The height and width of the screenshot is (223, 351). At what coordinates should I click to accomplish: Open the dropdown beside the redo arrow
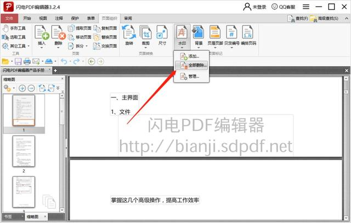[x=83, y=61]
